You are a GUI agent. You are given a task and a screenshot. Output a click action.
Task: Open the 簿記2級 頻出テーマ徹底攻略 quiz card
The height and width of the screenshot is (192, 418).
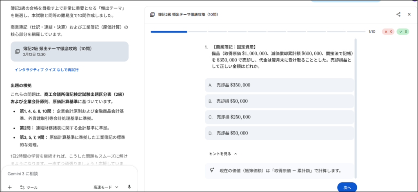pos(69,51)
